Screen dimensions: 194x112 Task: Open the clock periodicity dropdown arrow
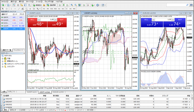pyautogui.click(x=100, y=5)
